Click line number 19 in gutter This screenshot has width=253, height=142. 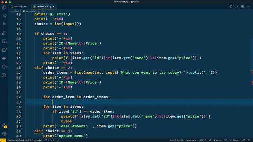(x=19, y=34)
